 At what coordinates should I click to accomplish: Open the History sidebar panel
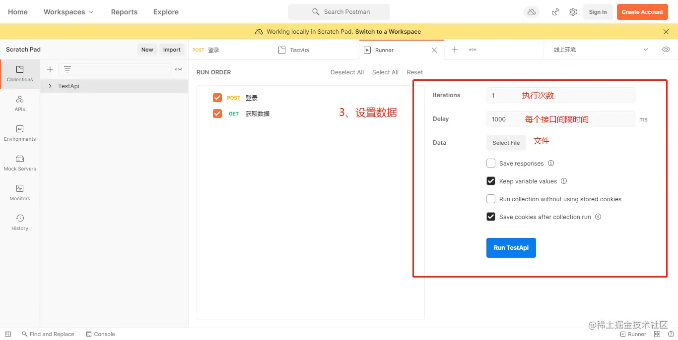coord(20,223)
